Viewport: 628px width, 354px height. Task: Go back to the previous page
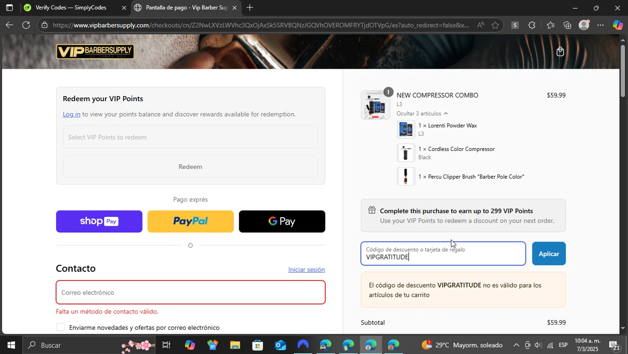pyautogui.click(x=9, y=25)
